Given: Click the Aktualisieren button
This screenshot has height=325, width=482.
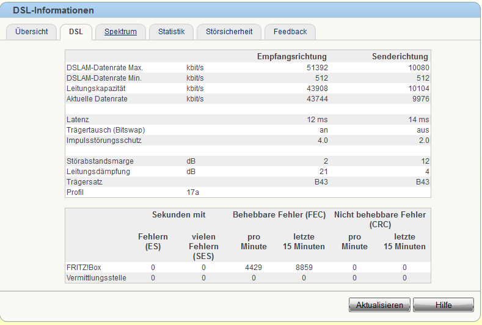Looking at the screenshot, I should 379,305.
